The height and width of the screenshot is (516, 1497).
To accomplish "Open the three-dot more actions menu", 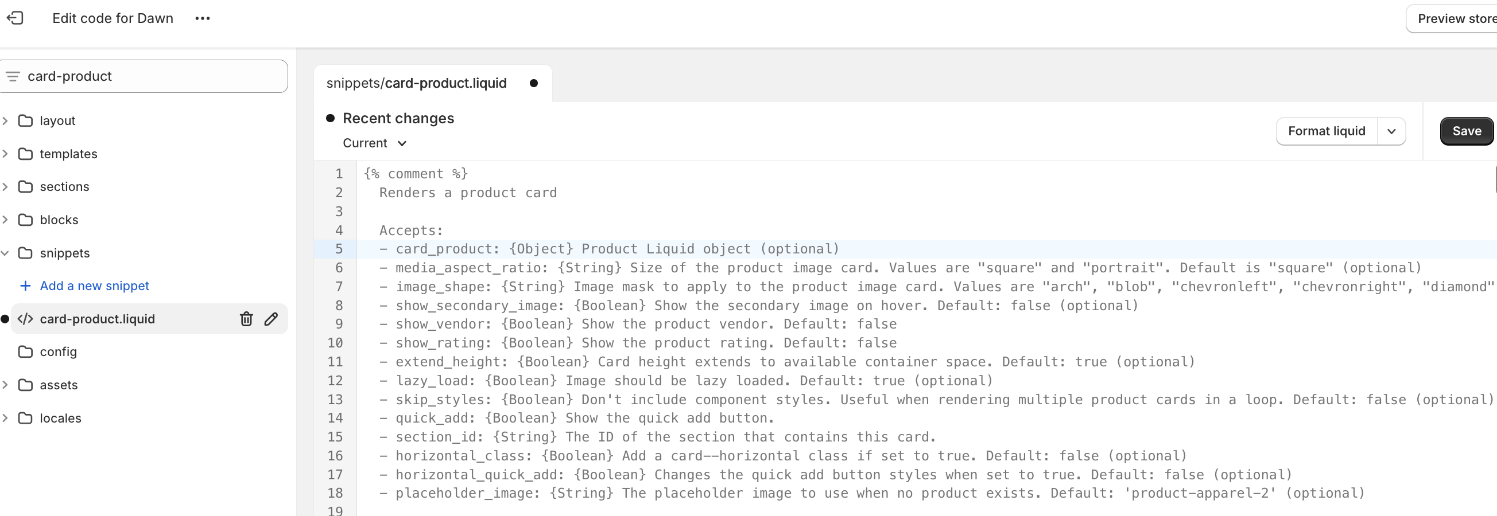I will [x=202, y=18].
